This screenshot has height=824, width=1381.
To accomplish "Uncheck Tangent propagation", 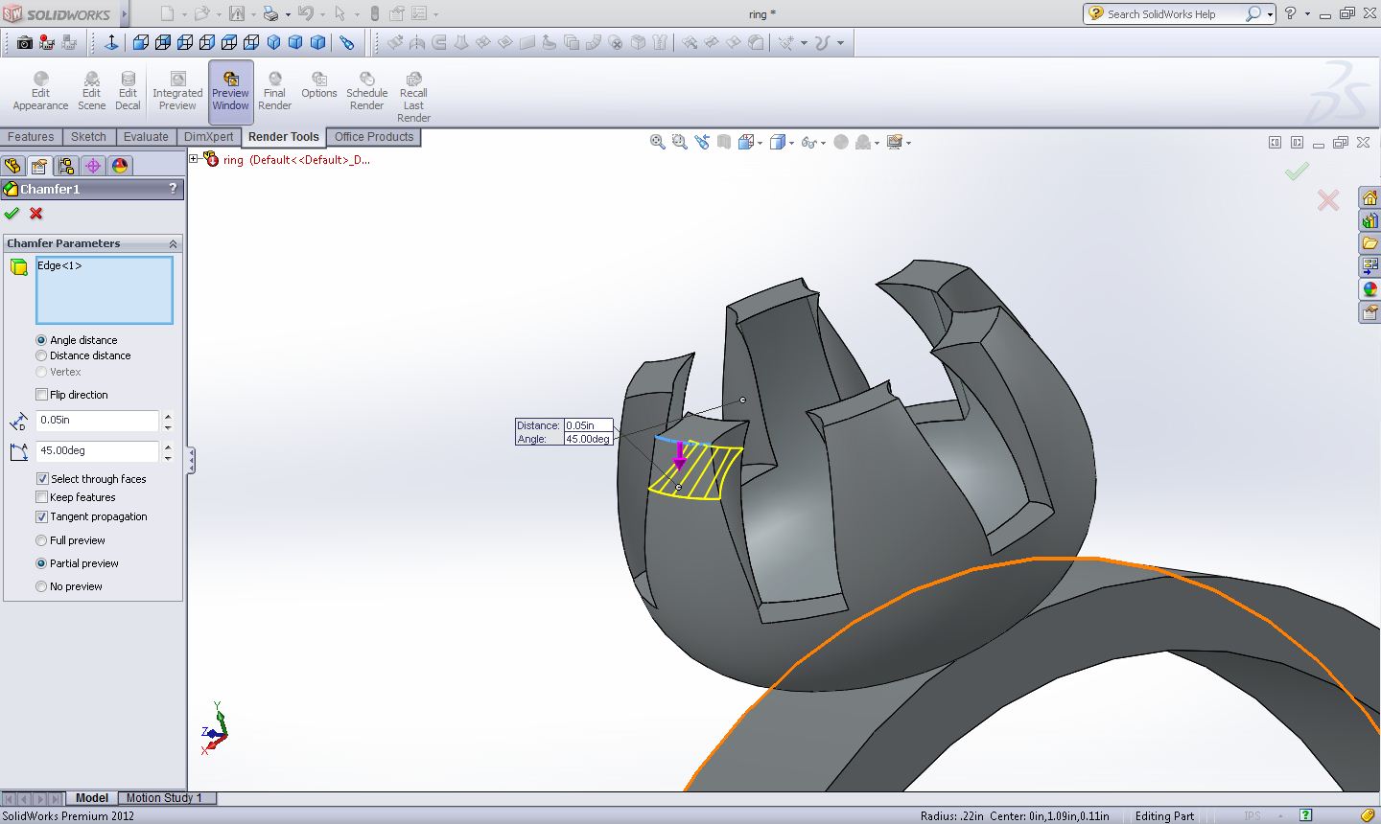I will (41, 516).
